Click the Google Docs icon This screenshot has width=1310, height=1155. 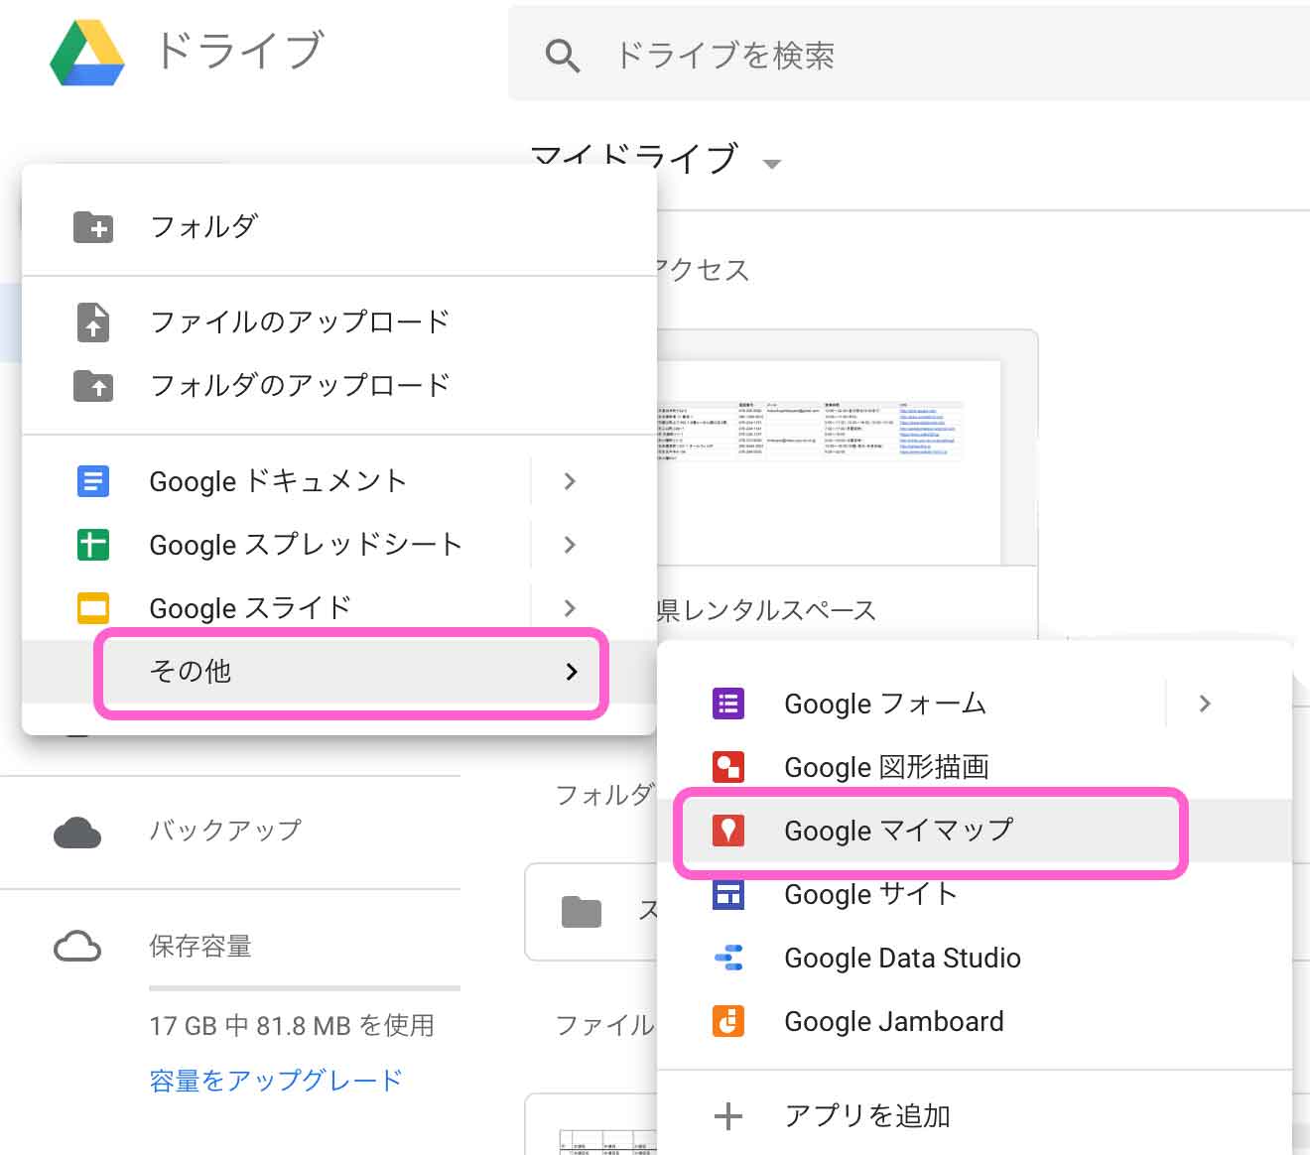(93, 481)
